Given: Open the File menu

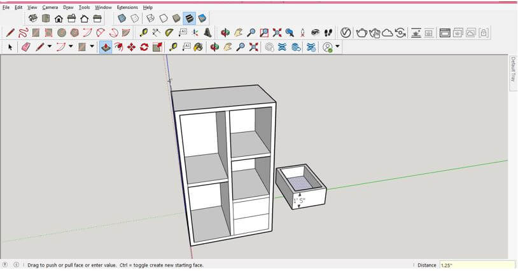Looking at the screenshot, I should click(6, 7).
